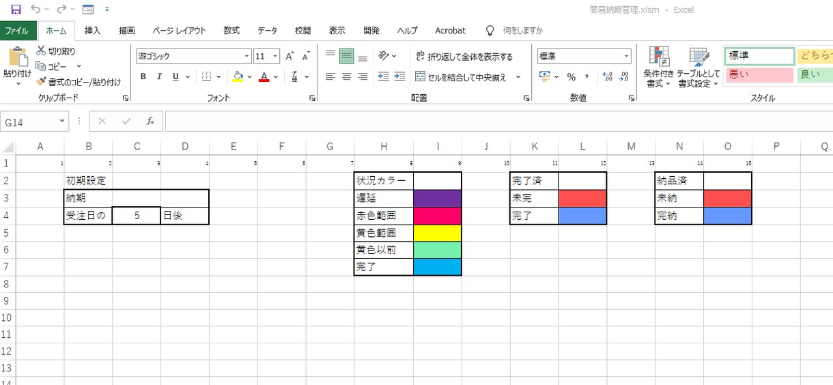Click merge and center (セルを結合して中央揃え)
The width and height of the screenshot is (833, 385).
coord(462,77)
